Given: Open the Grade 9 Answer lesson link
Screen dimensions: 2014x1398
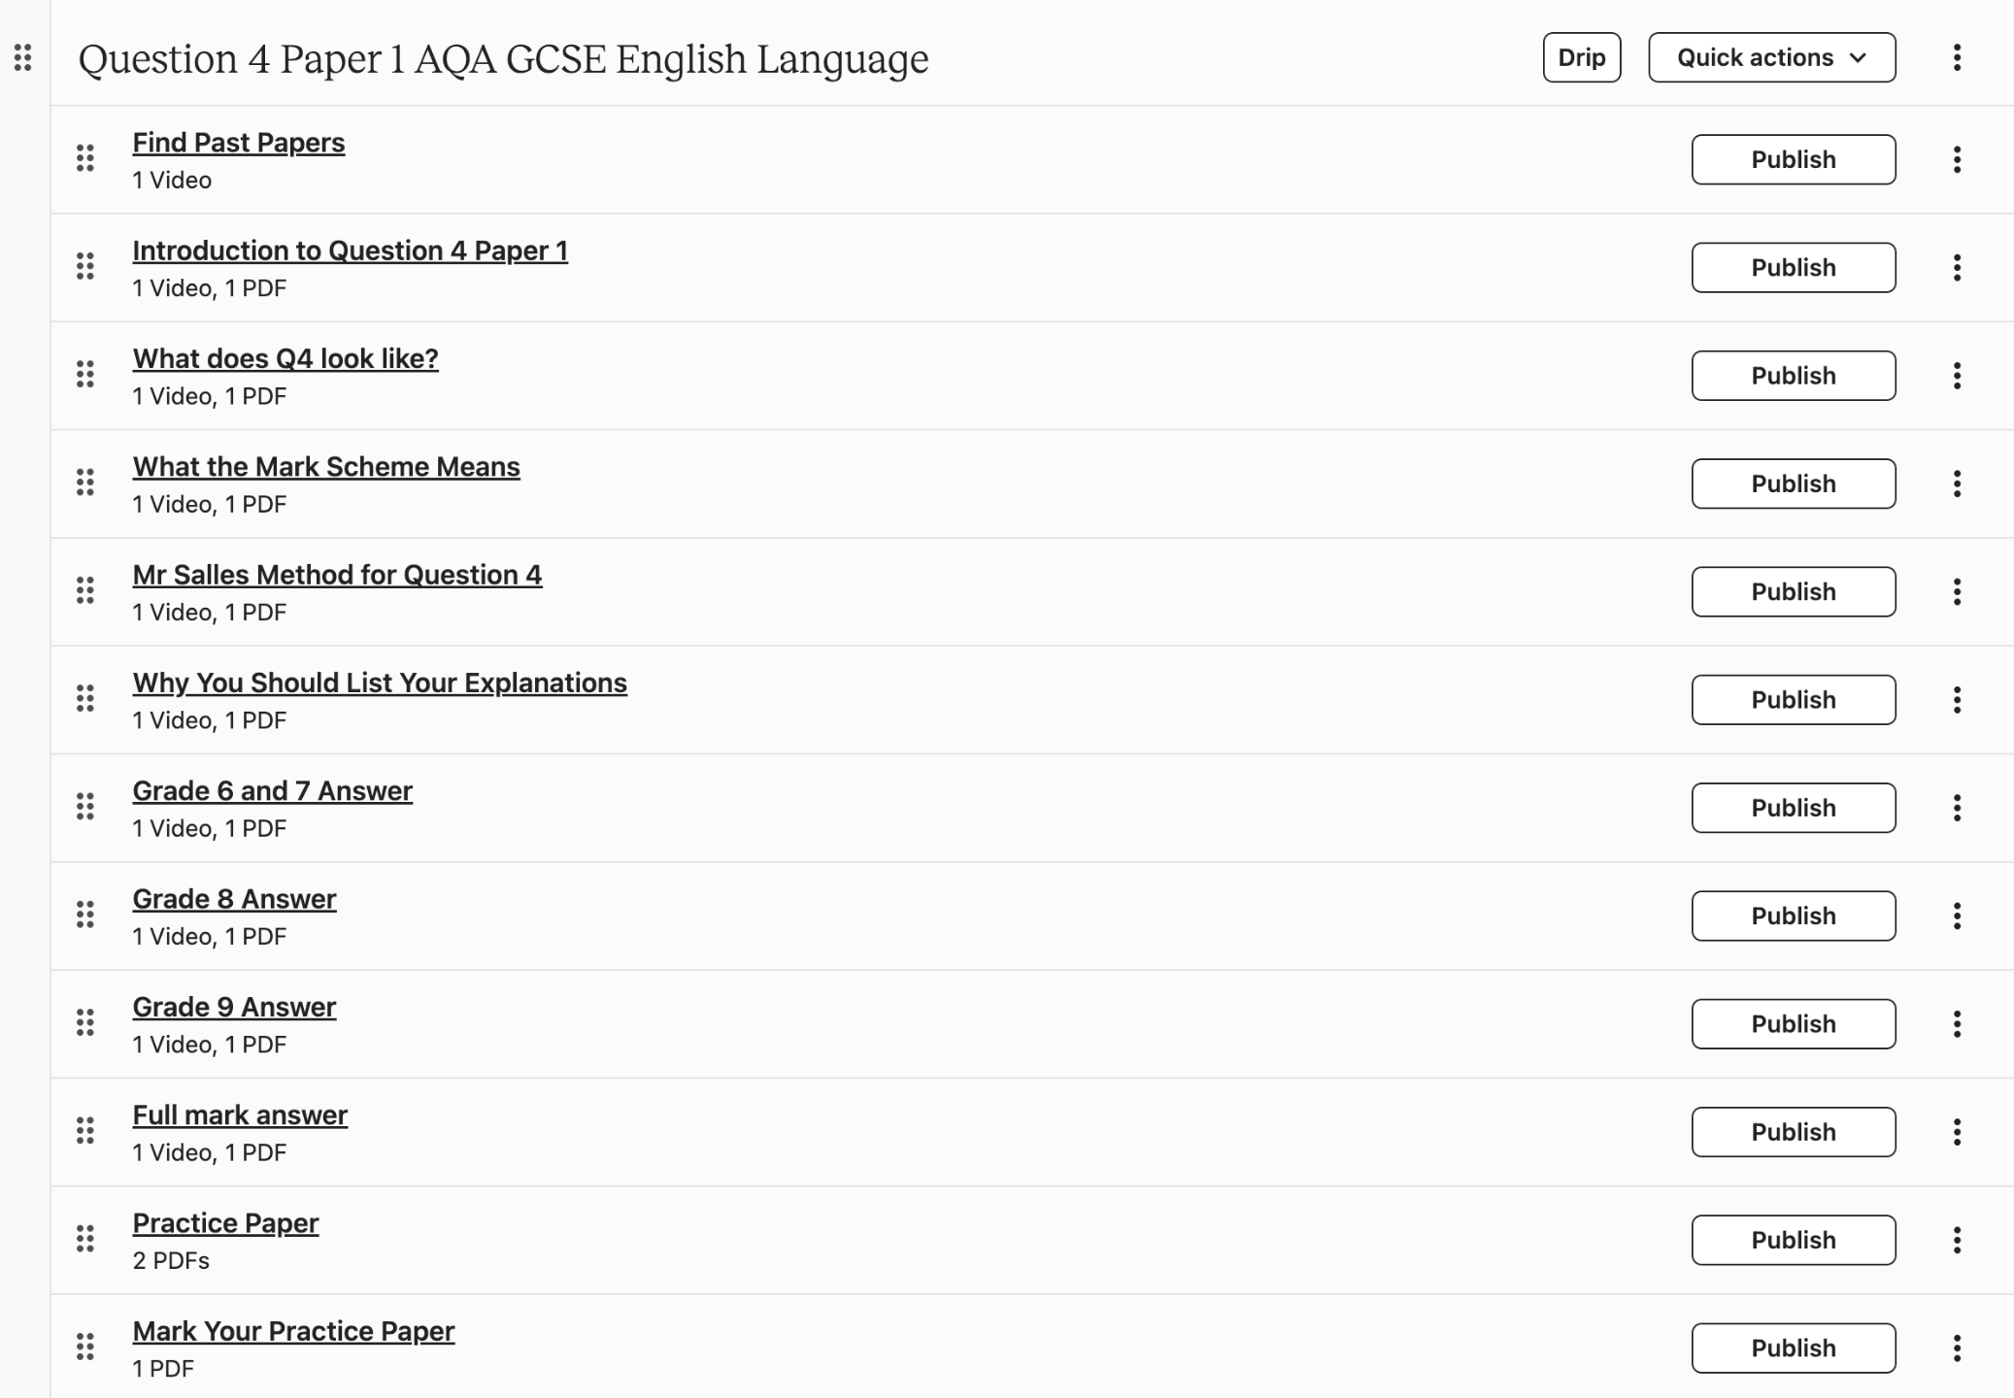Looking at the screenshot, I should 234,1007.
